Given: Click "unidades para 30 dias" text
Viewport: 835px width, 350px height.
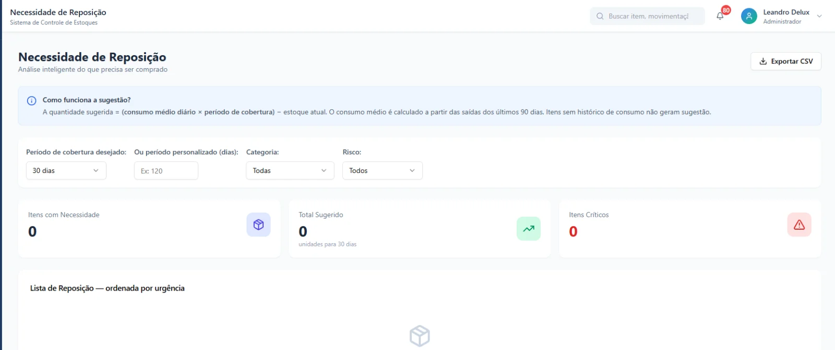Looking at the screenshot, I should pos(328,244).
